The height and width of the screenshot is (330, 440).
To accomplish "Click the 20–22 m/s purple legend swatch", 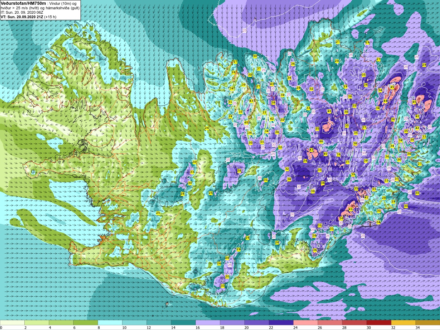I will pyautogui.click(x=256, y=323).
